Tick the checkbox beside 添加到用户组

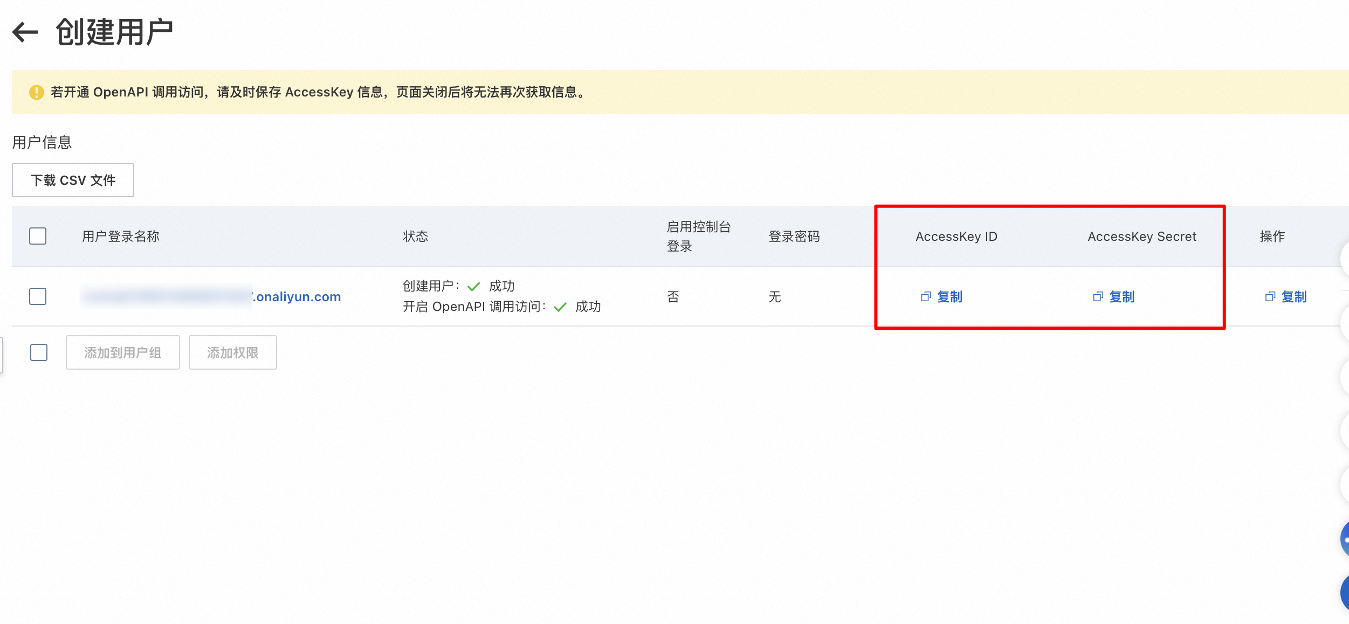(39, 352)
